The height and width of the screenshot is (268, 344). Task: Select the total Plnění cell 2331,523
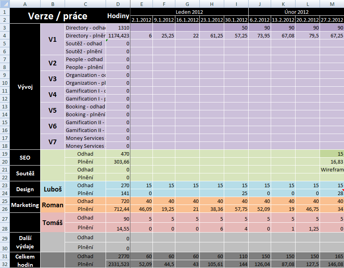tap(118, 264)
